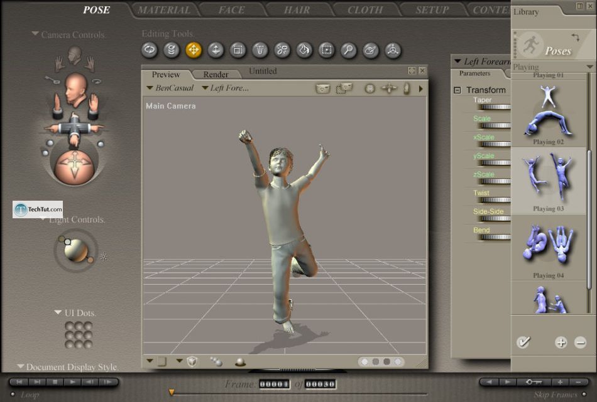Click the area render camera icon
This screenshot has width=597, height=402.
344,88
